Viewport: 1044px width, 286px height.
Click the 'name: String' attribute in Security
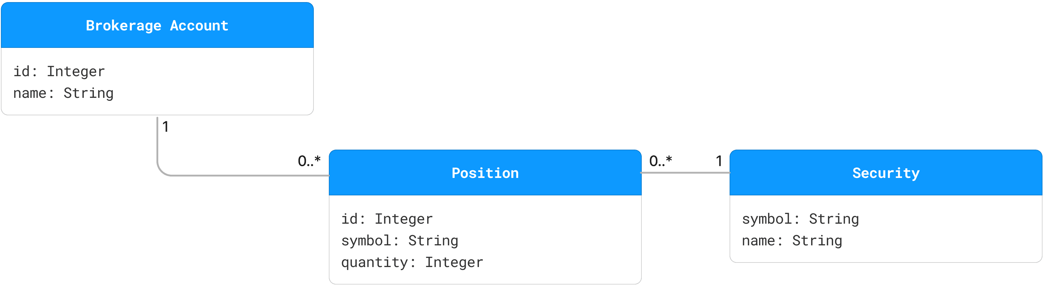pyautogui.click(x=792, y=241)
